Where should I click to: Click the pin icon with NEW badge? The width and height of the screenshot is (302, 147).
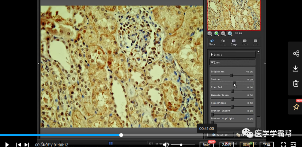click(296, 107)
